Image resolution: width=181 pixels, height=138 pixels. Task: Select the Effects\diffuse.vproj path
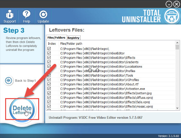click(107, 98)
